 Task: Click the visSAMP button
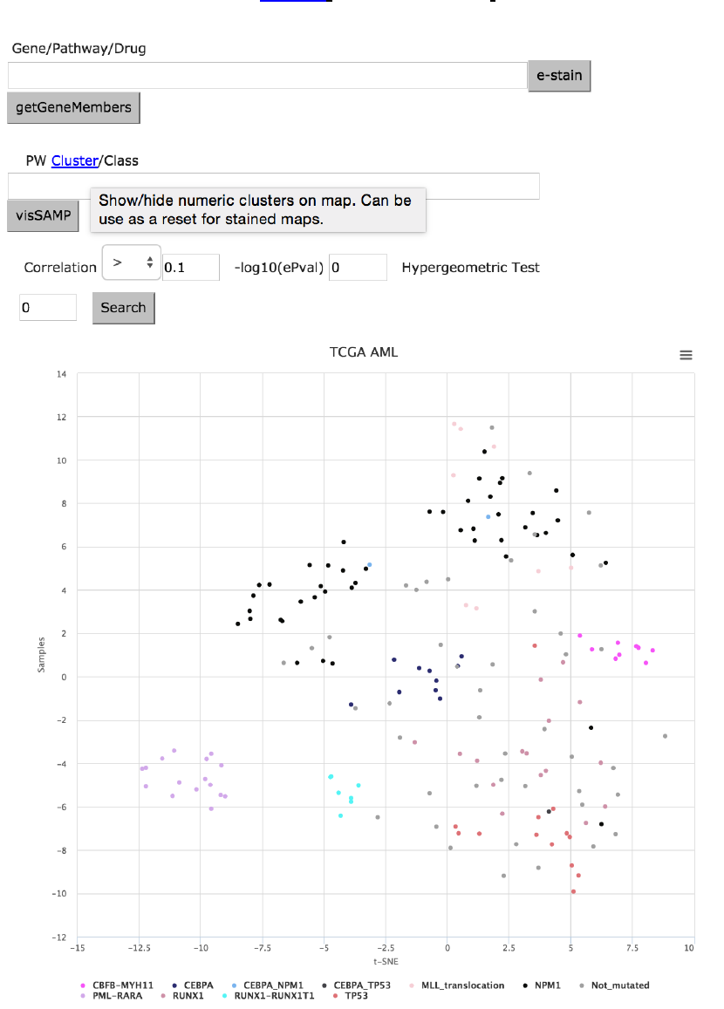(43, 215)
